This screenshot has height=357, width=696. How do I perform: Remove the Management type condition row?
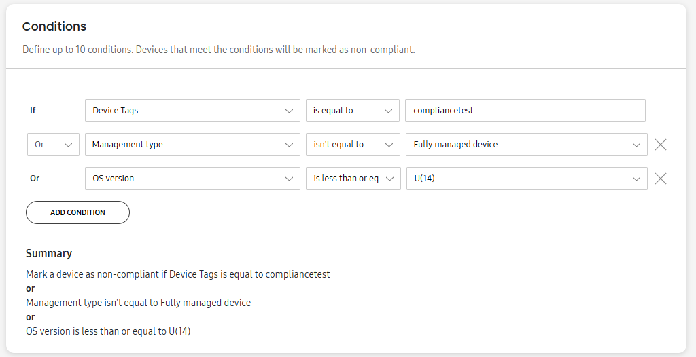coord(661,145)
